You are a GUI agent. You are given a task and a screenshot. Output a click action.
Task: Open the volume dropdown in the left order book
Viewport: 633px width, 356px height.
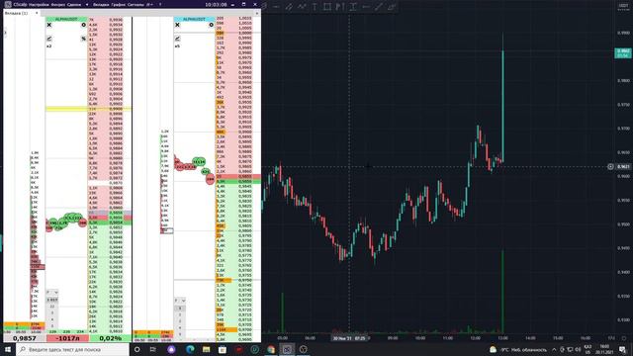52,292
